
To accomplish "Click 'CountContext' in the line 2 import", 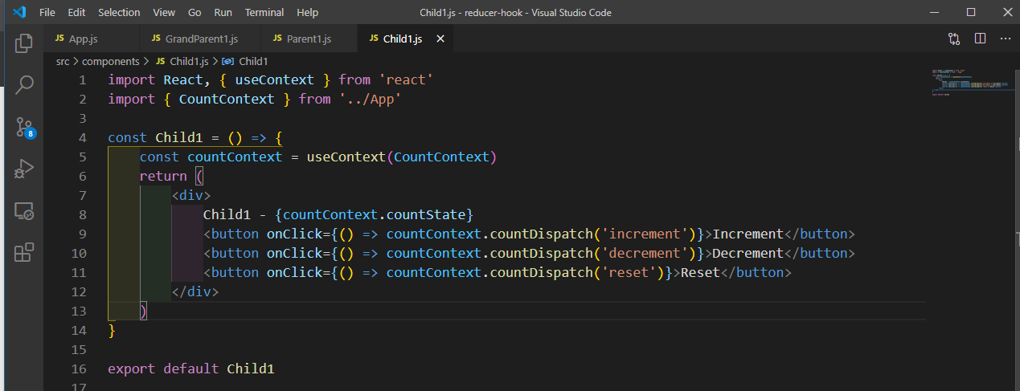I will pos(227,100).
